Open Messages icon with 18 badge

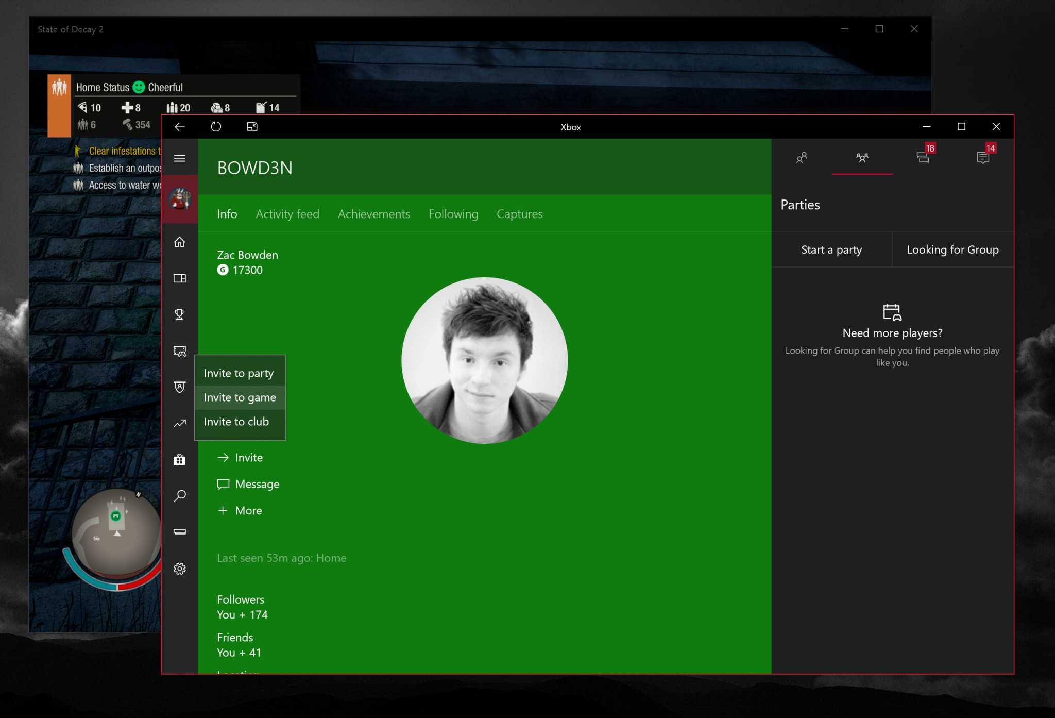[923, 158]
